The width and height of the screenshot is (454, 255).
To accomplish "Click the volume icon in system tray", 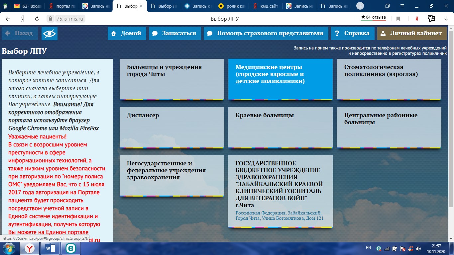I will click(419, 248).
